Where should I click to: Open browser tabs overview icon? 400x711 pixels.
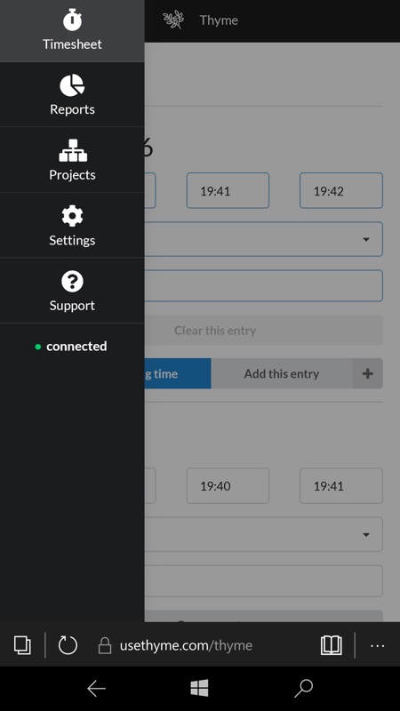click(x=22, y=645)
